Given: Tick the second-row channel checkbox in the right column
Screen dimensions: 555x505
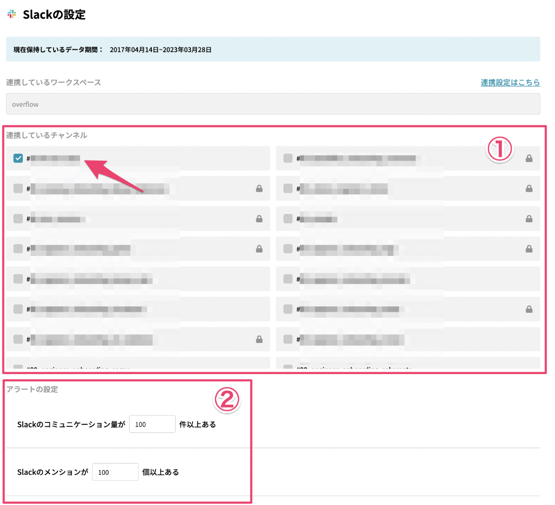Looking at the screenshot, I should click(288, 188).
